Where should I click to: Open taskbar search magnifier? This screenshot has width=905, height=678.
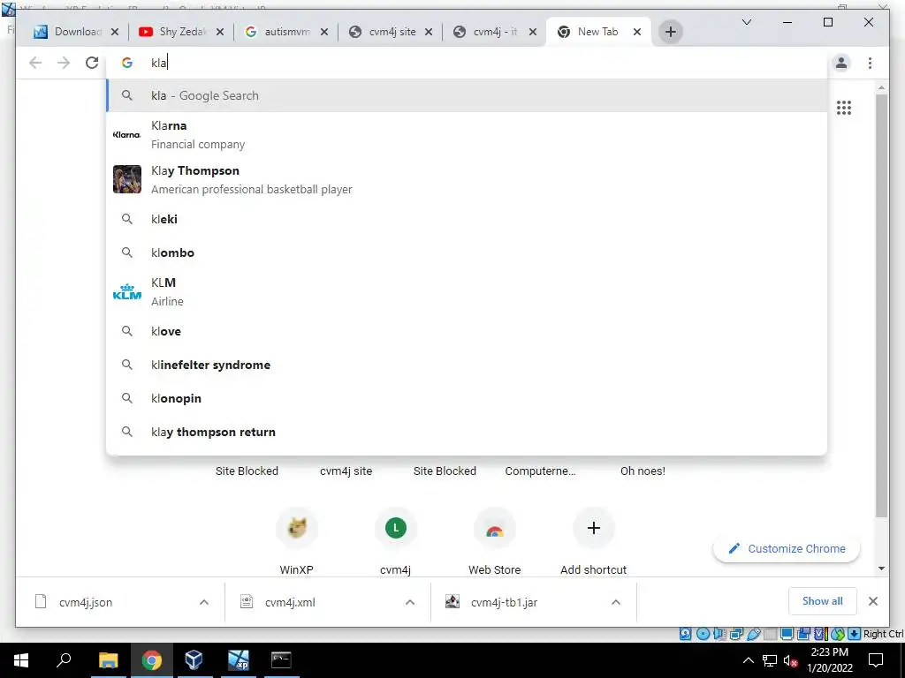64,660
